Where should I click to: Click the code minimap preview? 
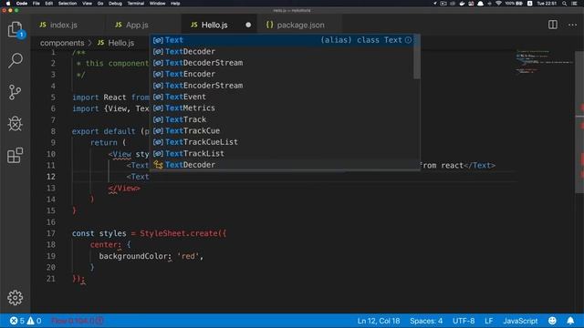544,61
